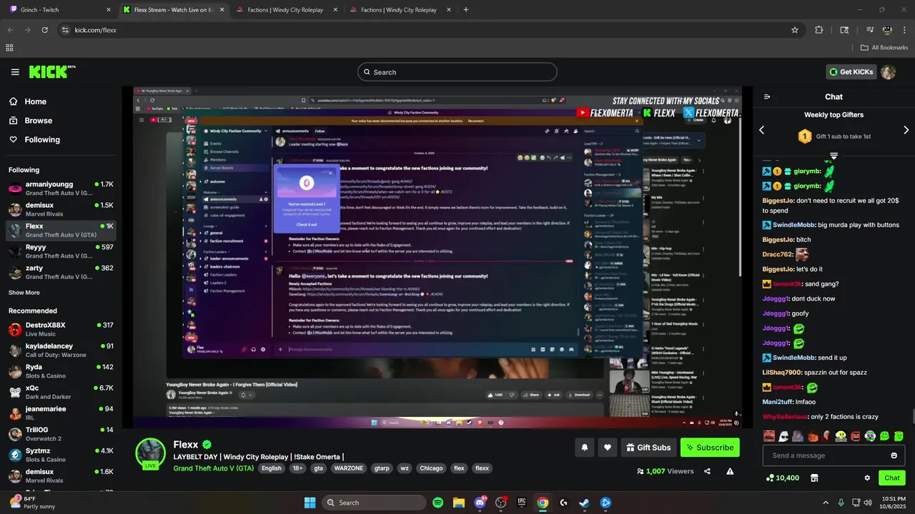Click the Get KICKs button

(x=851, y=72)
